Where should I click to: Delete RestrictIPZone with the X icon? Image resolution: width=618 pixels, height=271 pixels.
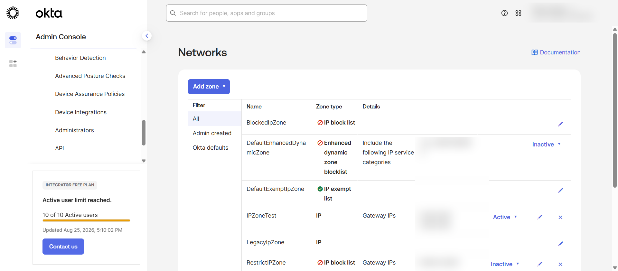pos(560,264)
